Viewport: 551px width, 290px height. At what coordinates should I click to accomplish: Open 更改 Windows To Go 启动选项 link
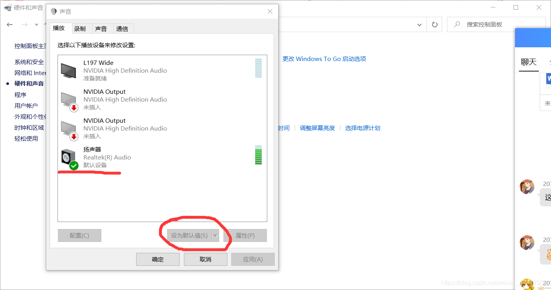pyautogui.click(x=324, y=59)
